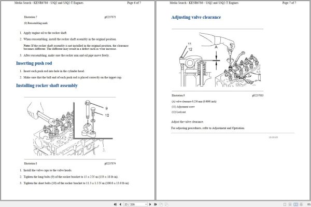The image size is (311, 207).
Task: Click the 'Page 7 of 7' header text
Action: [x=289, y=3]
